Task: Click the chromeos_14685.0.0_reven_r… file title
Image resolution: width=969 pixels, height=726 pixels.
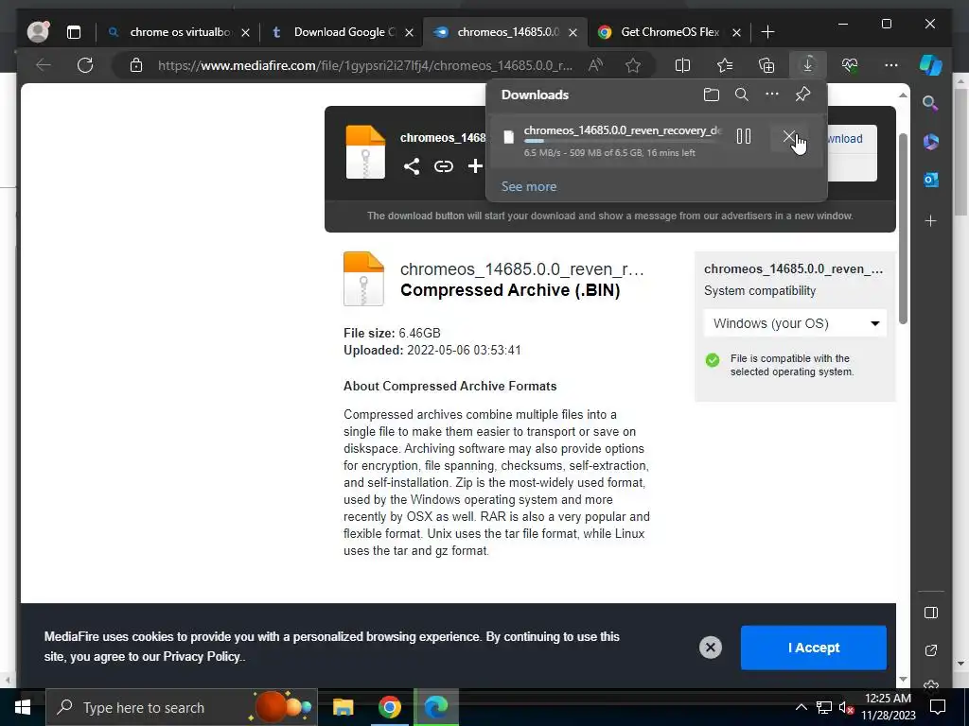Action: [x=522, y=269]
